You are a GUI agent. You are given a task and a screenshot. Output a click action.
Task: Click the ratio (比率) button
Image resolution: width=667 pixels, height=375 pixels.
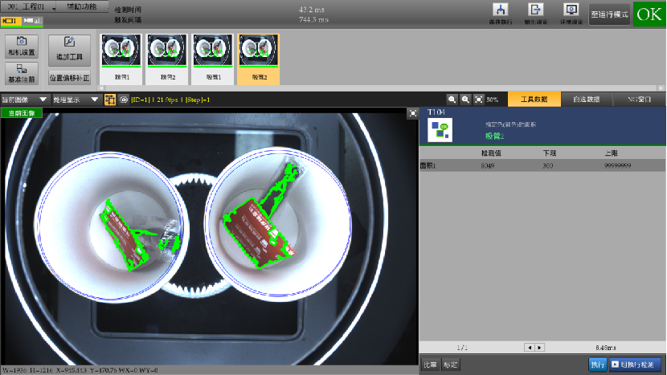(x=431, y=365)
